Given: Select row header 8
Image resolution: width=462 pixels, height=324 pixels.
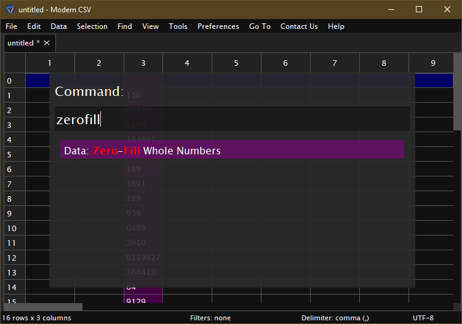Looking at the screenshot, I should pyautogui.click(x=15, y=199).
